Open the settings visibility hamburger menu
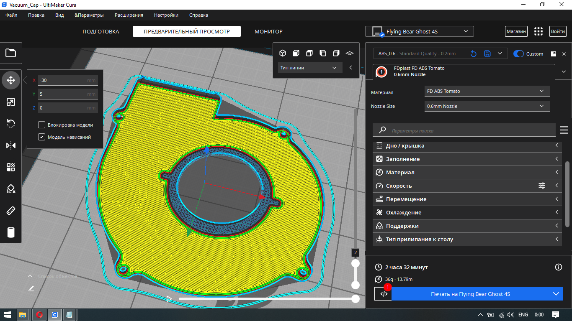This screenshot has height=321, width=572. 564,130
